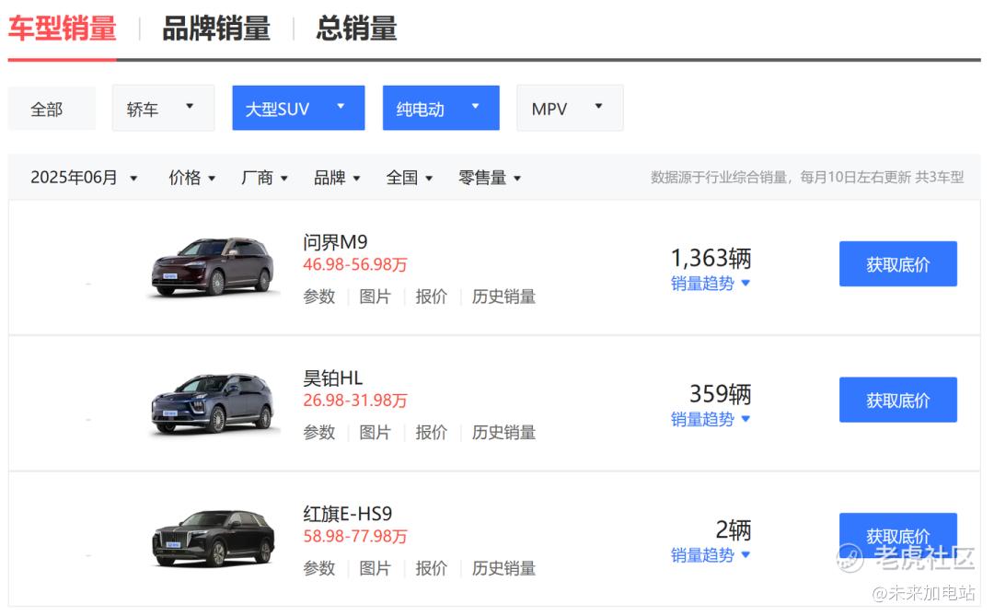Expand 销量趋势 for 问界M9
Viewport: 994px width, 616px height.
(x=711, y=283)
